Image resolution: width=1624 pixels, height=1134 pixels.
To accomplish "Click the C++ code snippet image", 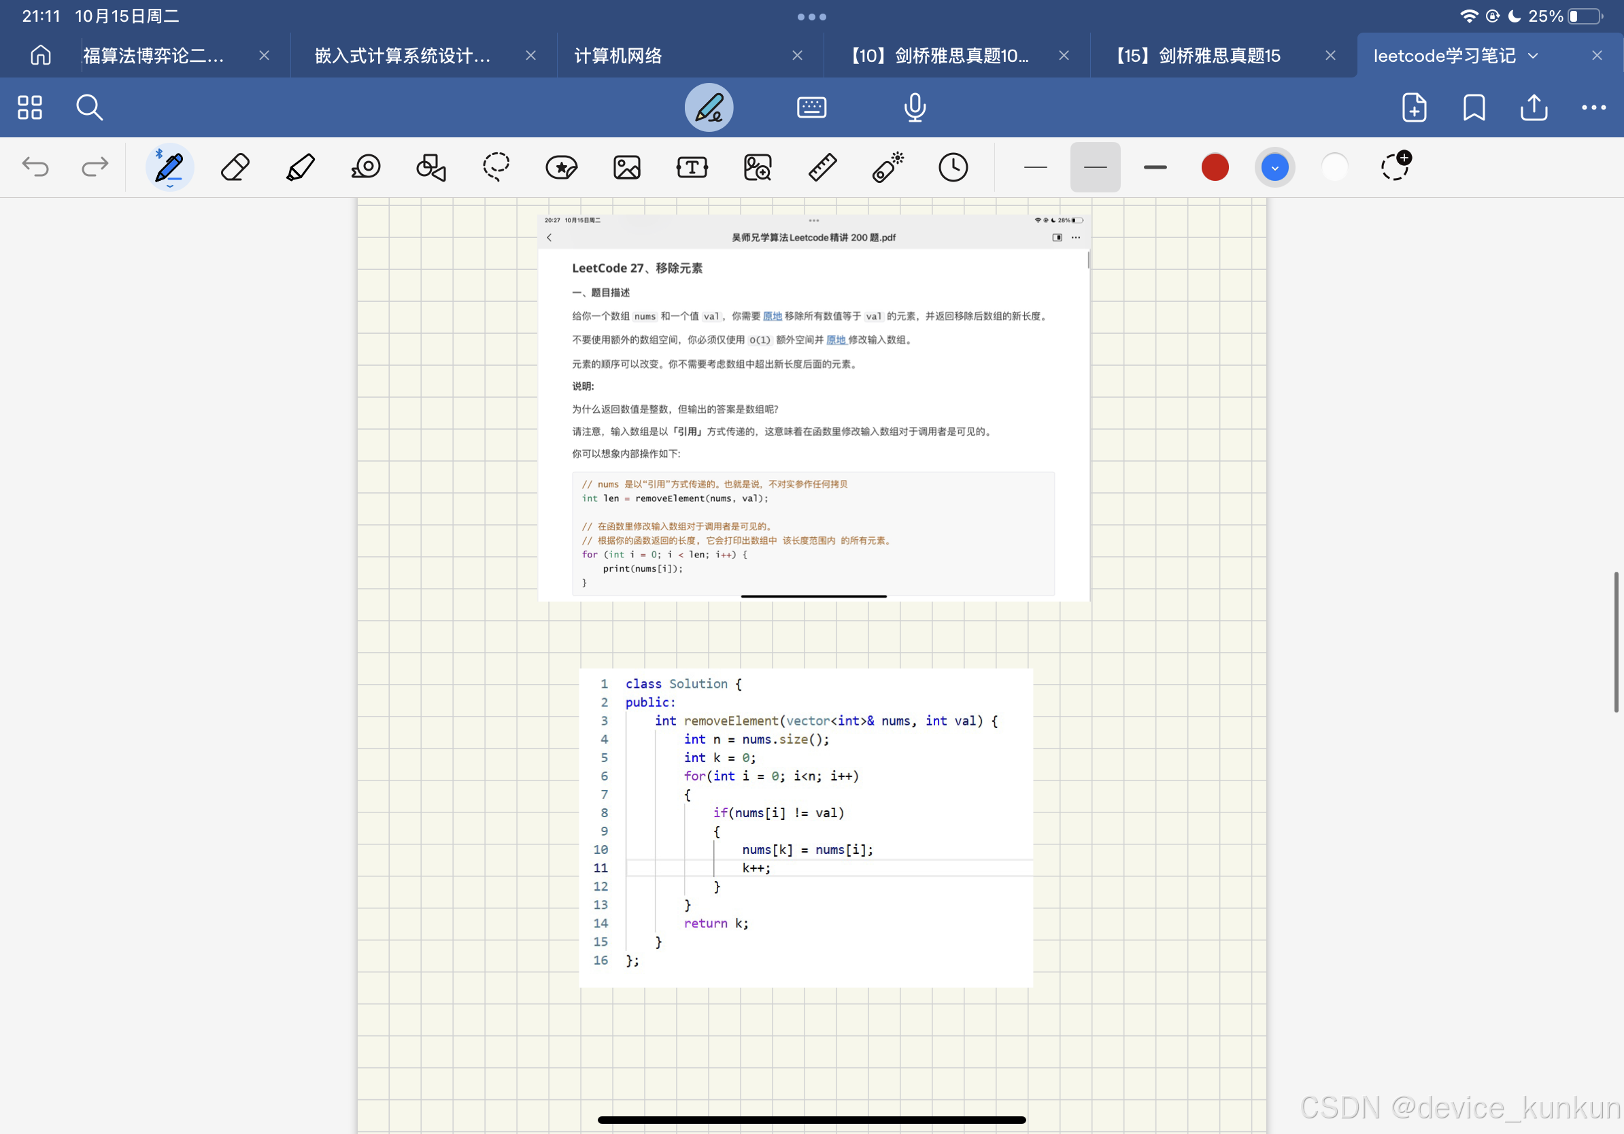I will [x=806, y=827].
